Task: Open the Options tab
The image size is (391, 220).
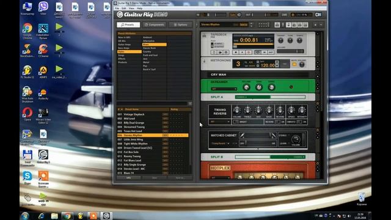Action: point(180,24)
